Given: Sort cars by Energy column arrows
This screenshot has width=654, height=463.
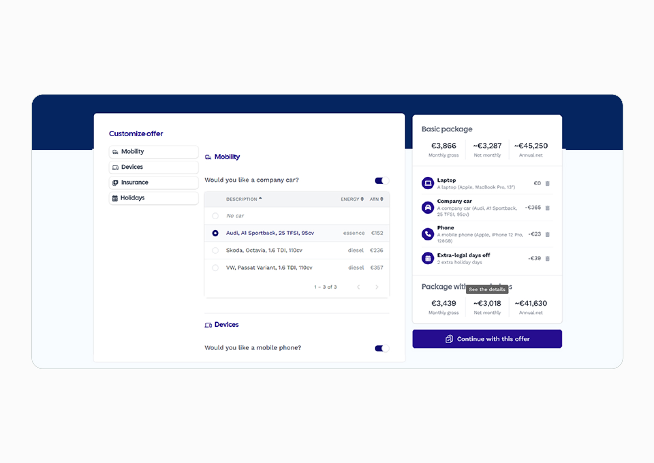Looking at the screenshot, I should point(352,199).
